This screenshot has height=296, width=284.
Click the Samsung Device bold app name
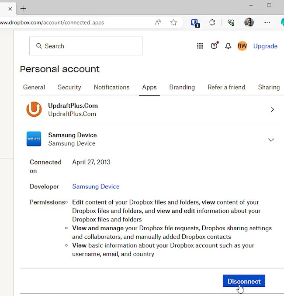tap(73, 135)
